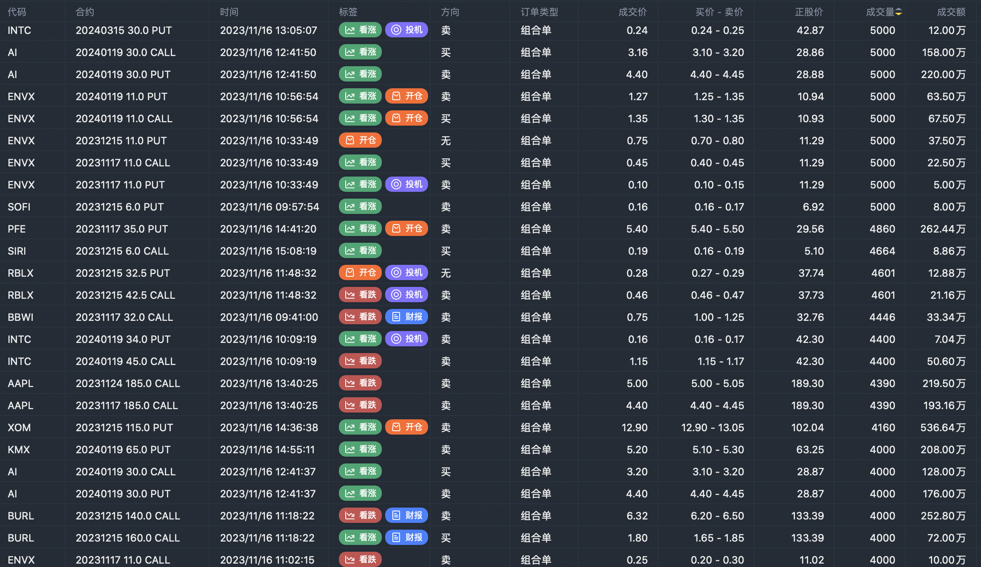Select the SOFI ticker cell
Screen dimensions: 981x567
point(19,207)
